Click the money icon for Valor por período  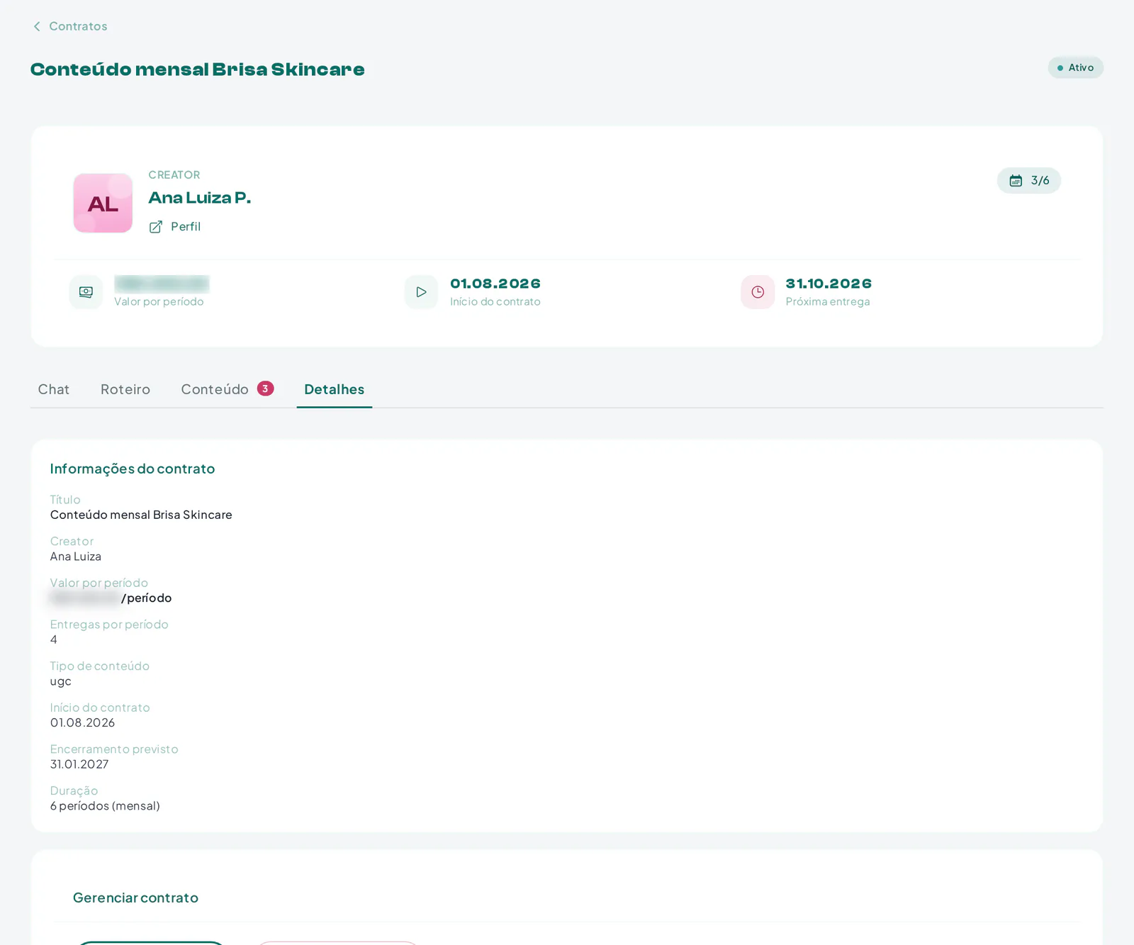coord(86,292)
